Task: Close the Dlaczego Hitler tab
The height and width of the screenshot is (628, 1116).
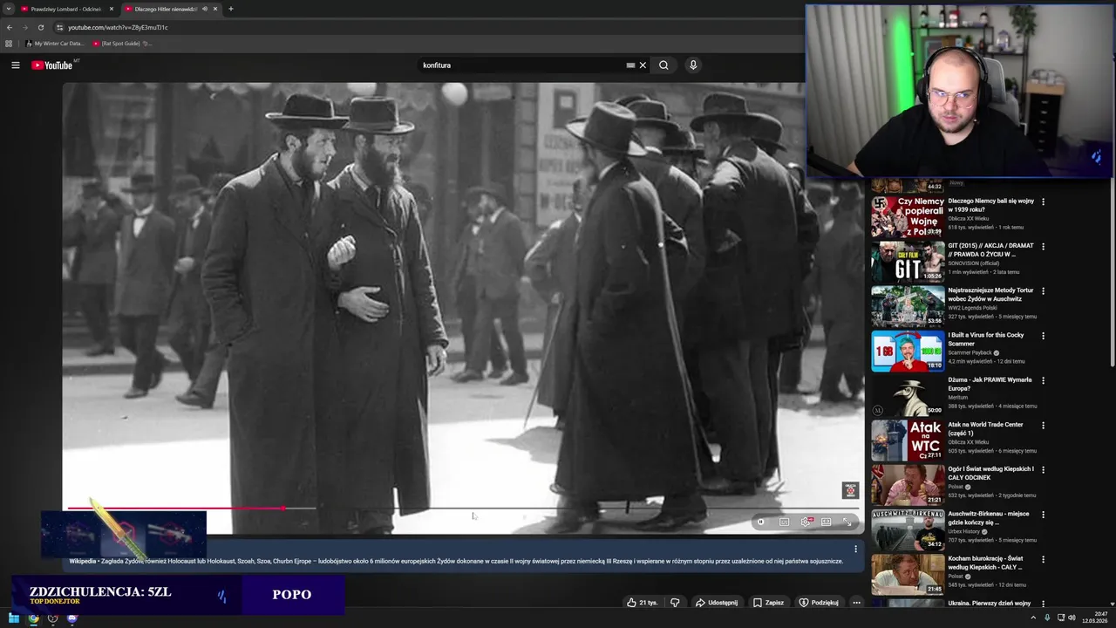Action: point(215,9)
